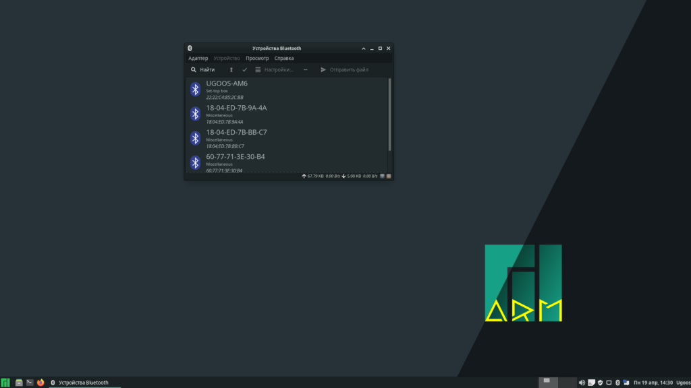Viewport: 691px width, 388px height.
Task: Click the trust checkmark icon in toolbar
Action: coord(244,69)
